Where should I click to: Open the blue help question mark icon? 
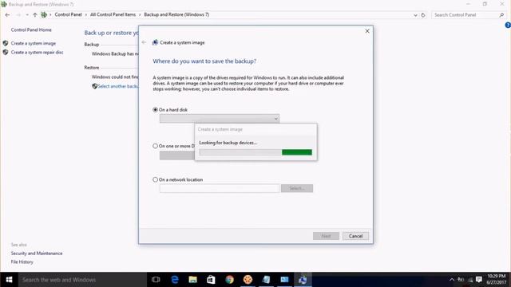pyautogui.click(x=508, y=25)
